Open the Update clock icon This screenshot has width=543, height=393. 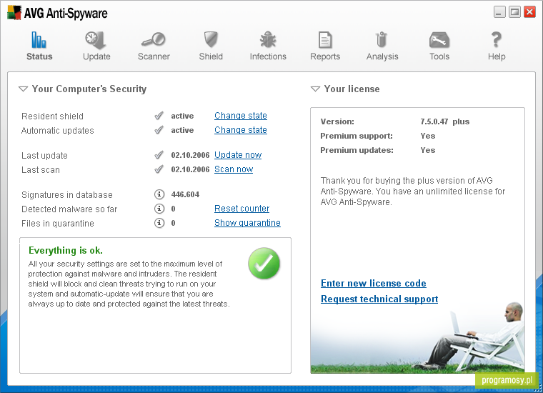96,40
